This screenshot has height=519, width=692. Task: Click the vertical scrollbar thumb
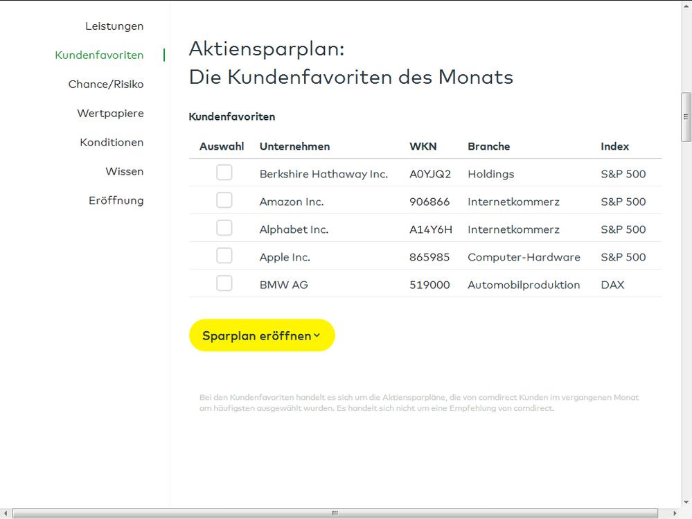pos(686,116)
